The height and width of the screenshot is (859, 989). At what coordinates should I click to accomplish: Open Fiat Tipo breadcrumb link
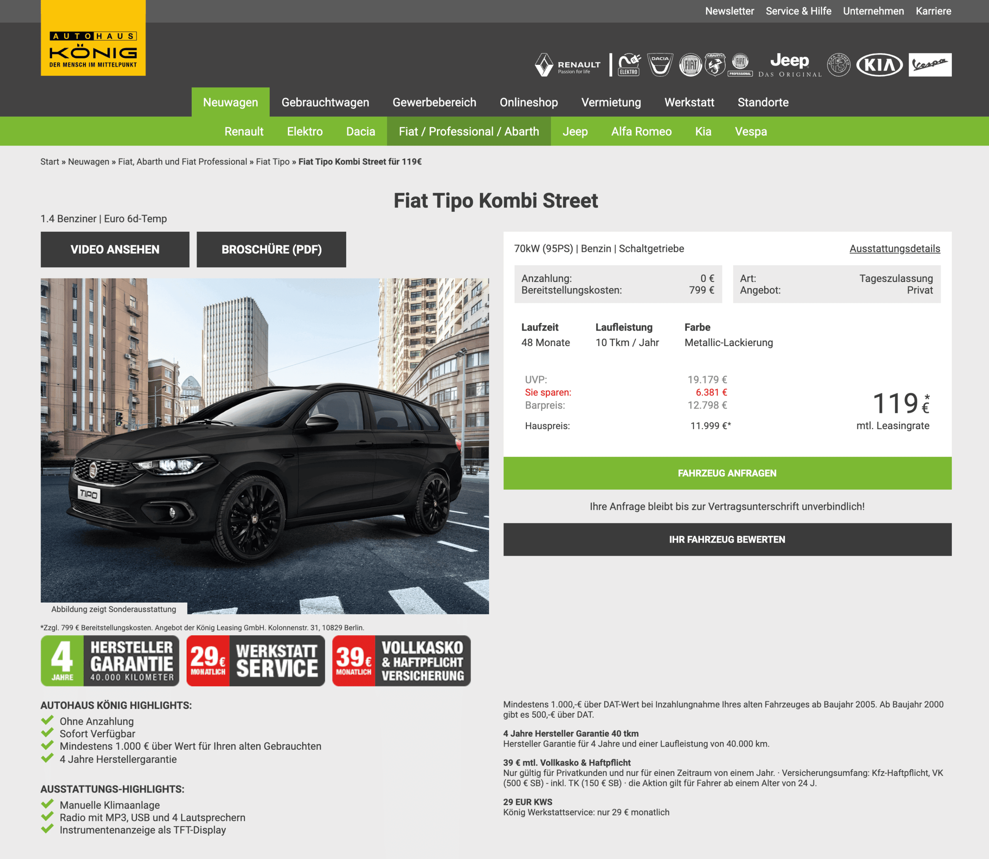273,162
